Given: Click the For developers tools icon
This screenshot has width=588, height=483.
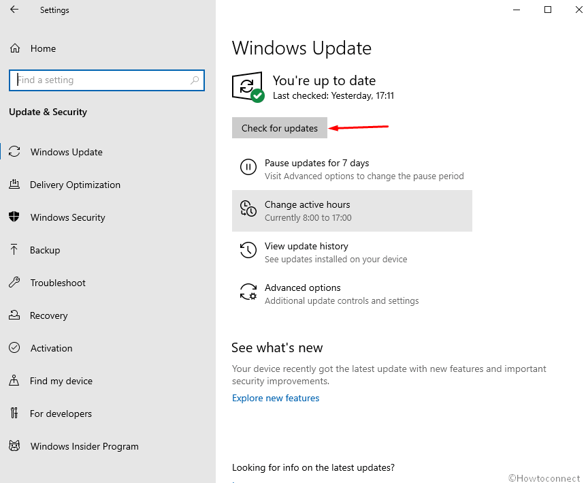Looking at the screenshot, I should tap(14, 413).
